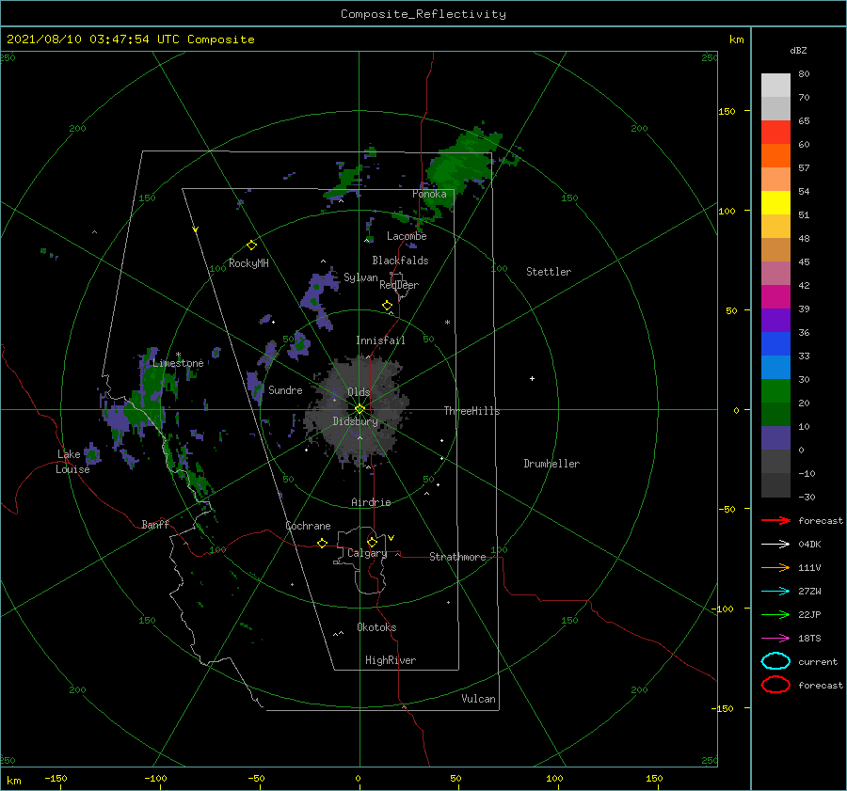Click the magenta 18TS arrow in legend

[x=775, y=639]
